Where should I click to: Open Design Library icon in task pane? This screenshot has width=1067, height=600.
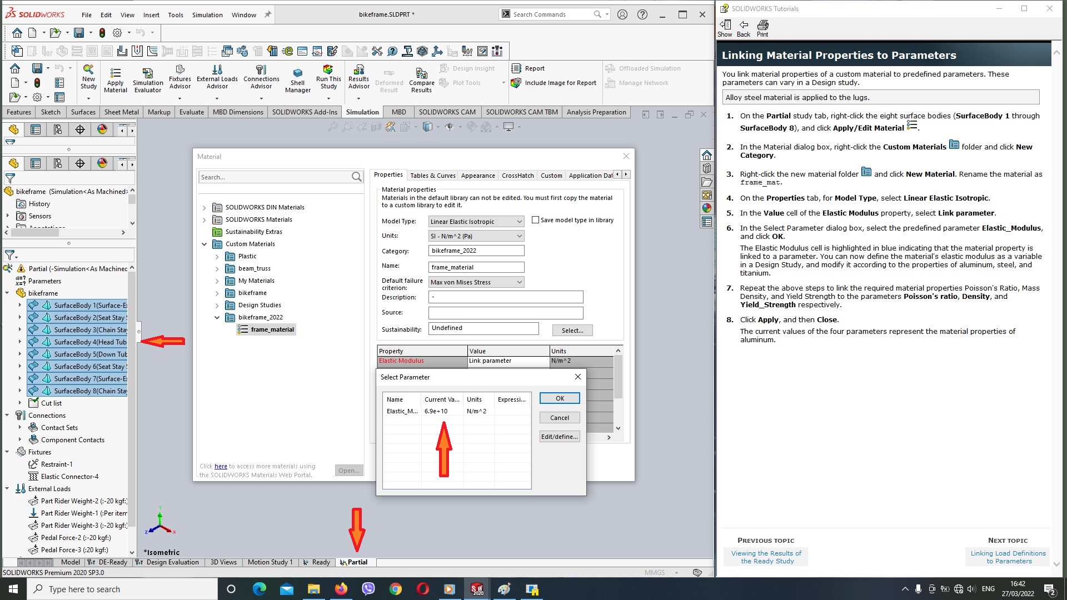tap(706, 168)
